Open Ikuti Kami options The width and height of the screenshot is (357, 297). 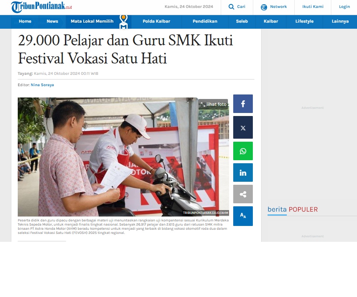point(313,6)
